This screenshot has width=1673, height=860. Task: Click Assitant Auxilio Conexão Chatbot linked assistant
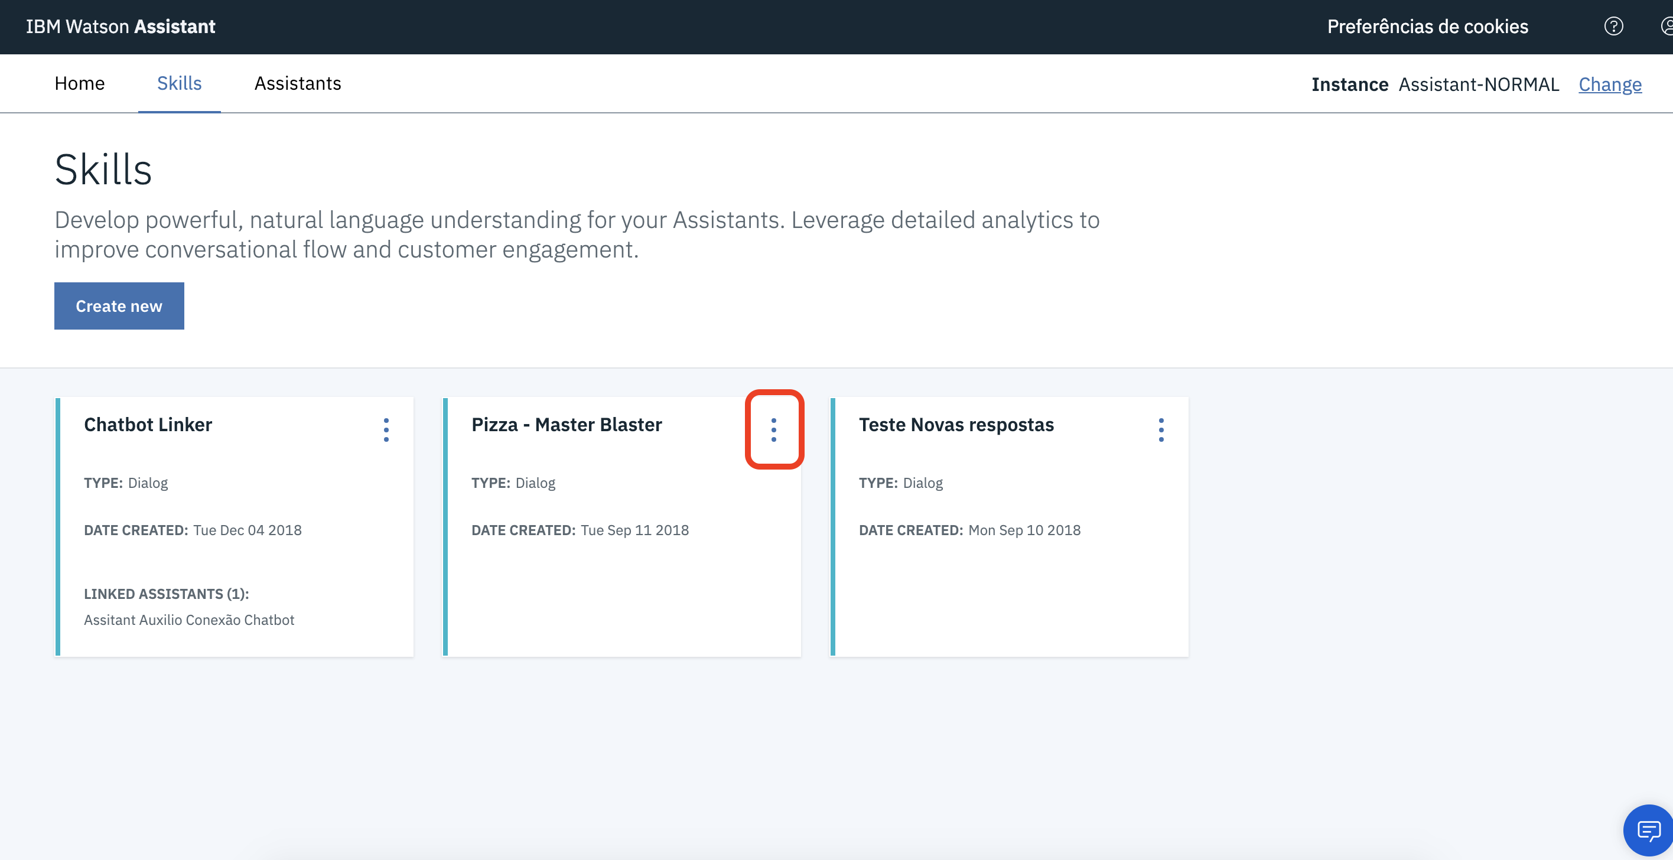[x=189, y=620]
